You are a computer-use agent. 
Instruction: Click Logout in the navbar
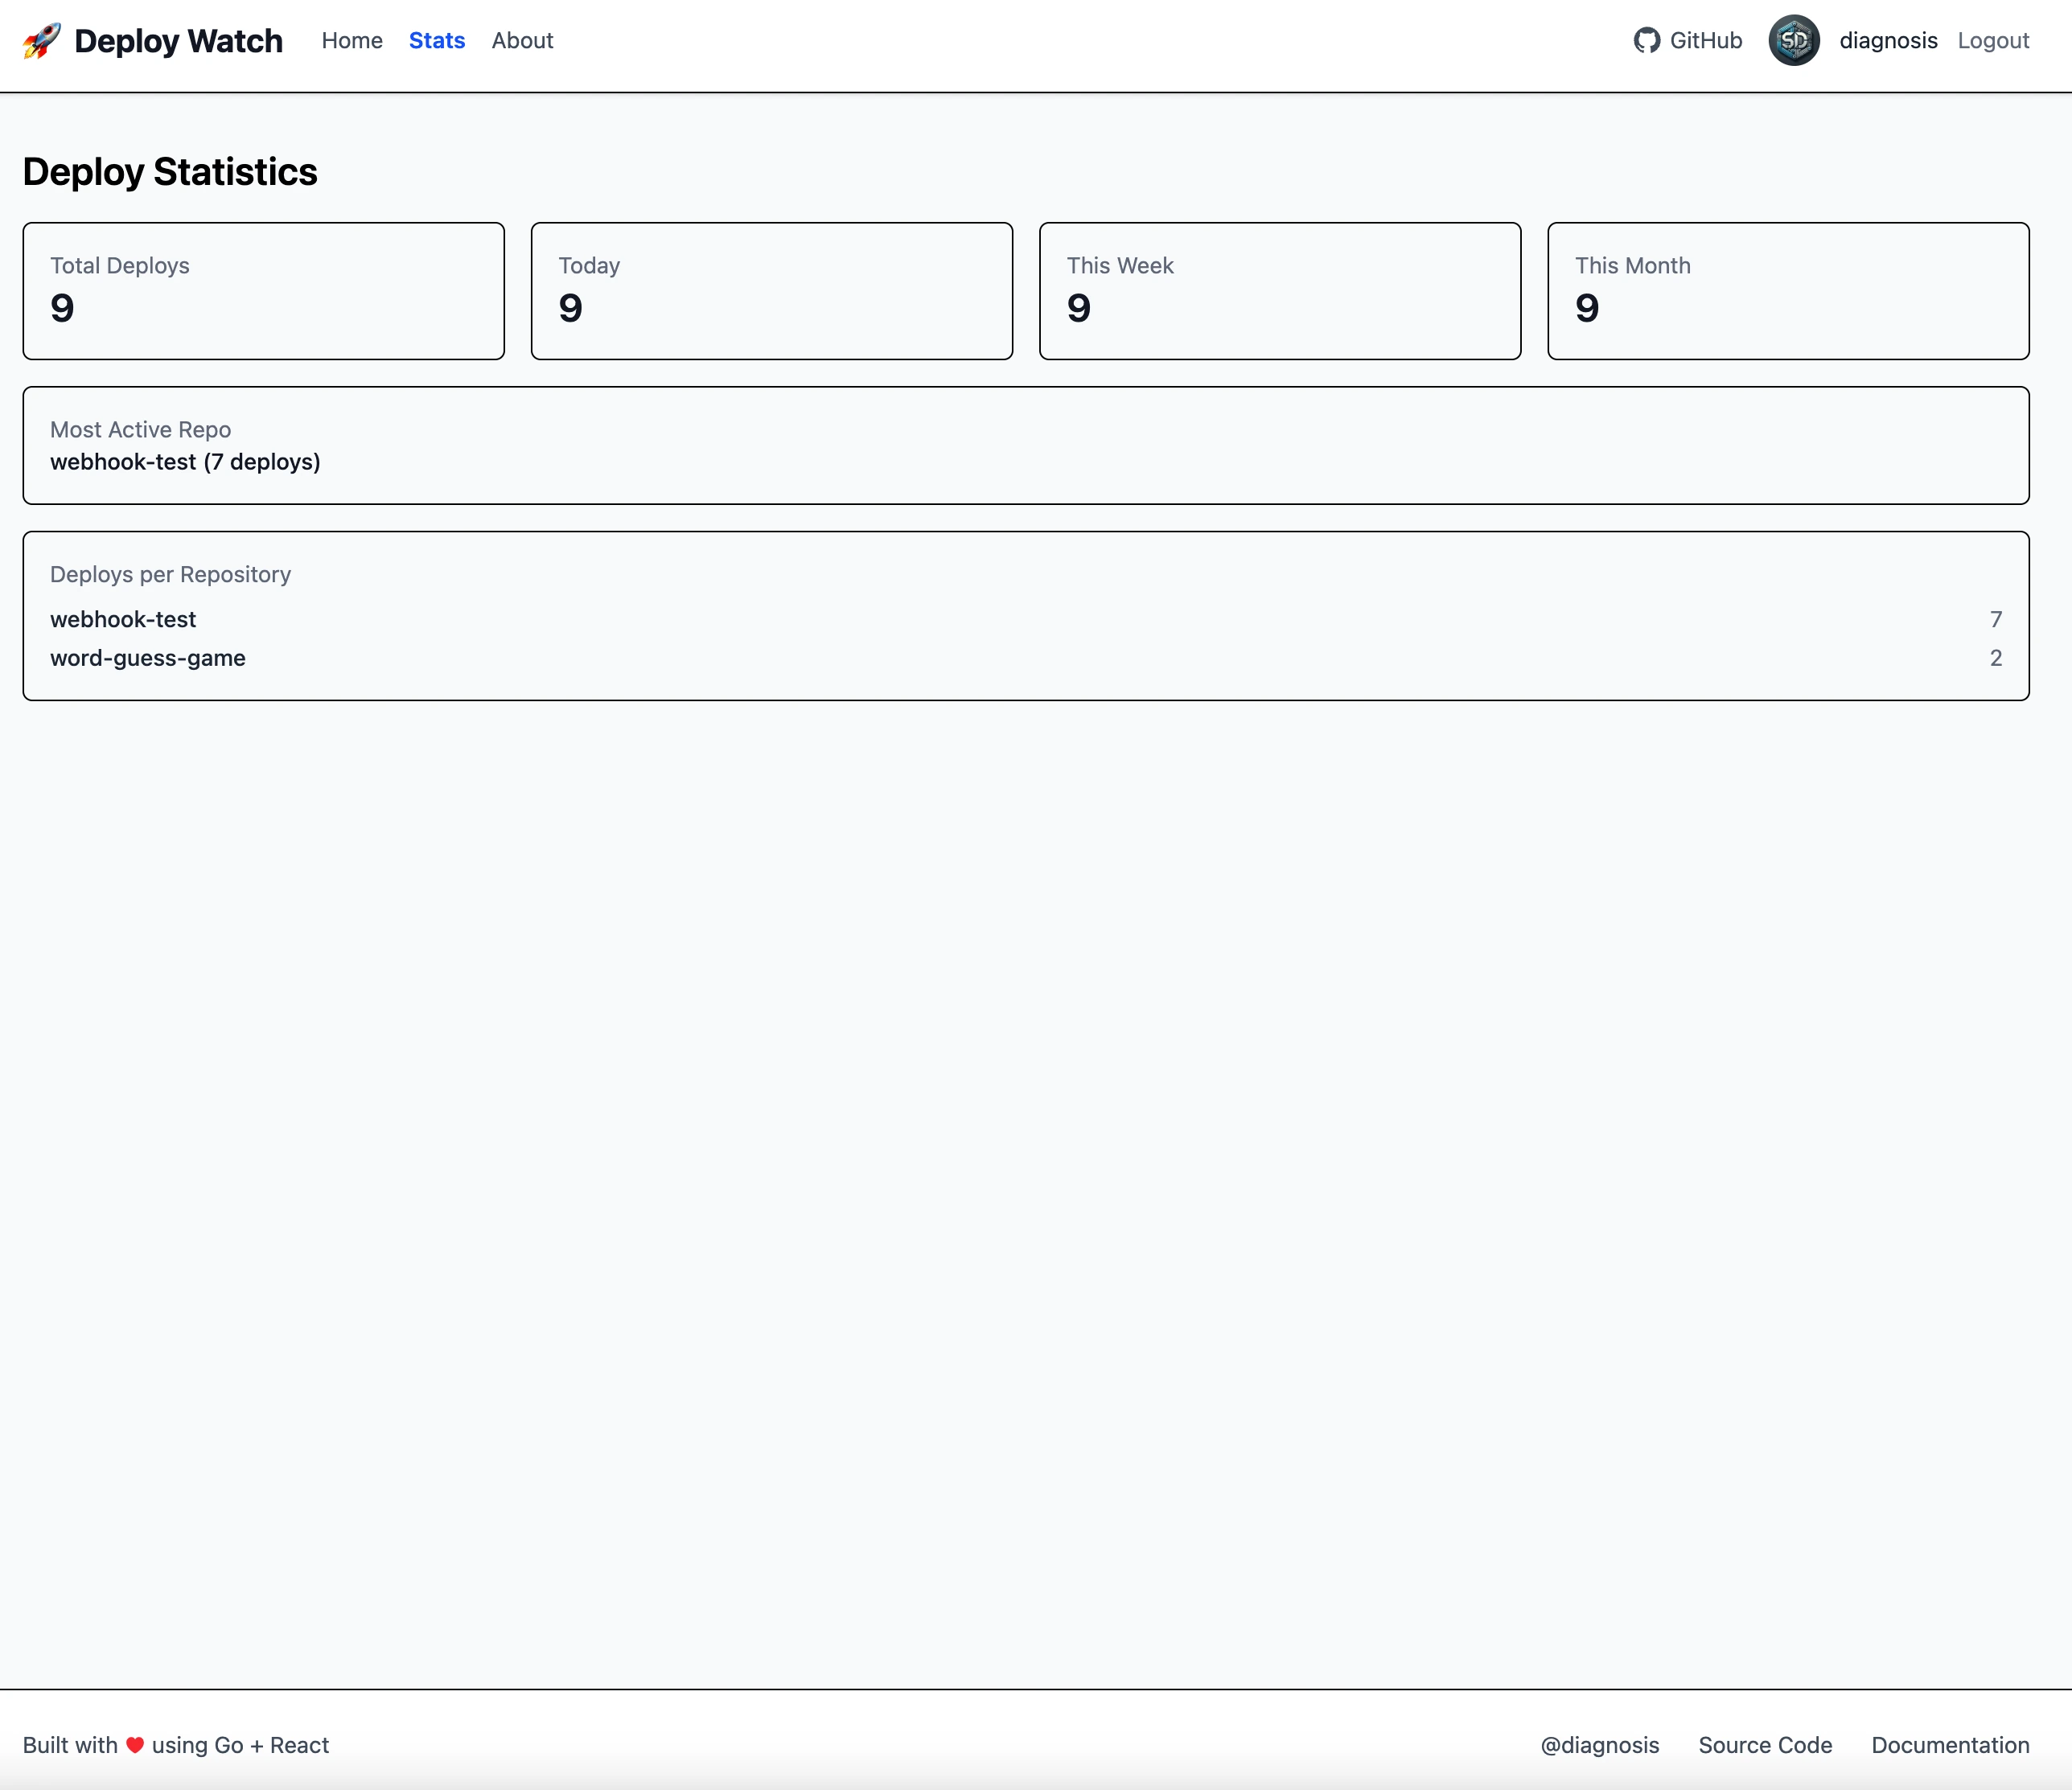1993,41
